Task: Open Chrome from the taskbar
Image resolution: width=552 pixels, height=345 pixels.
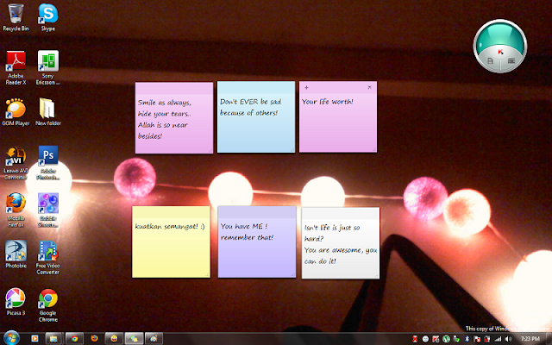Action: [x=74, y=339]
